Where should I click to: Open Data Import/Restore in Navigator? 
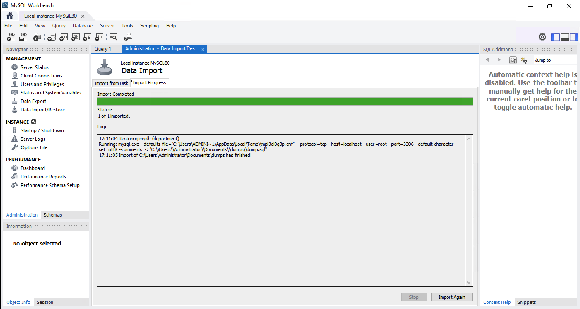coord(43,110)
